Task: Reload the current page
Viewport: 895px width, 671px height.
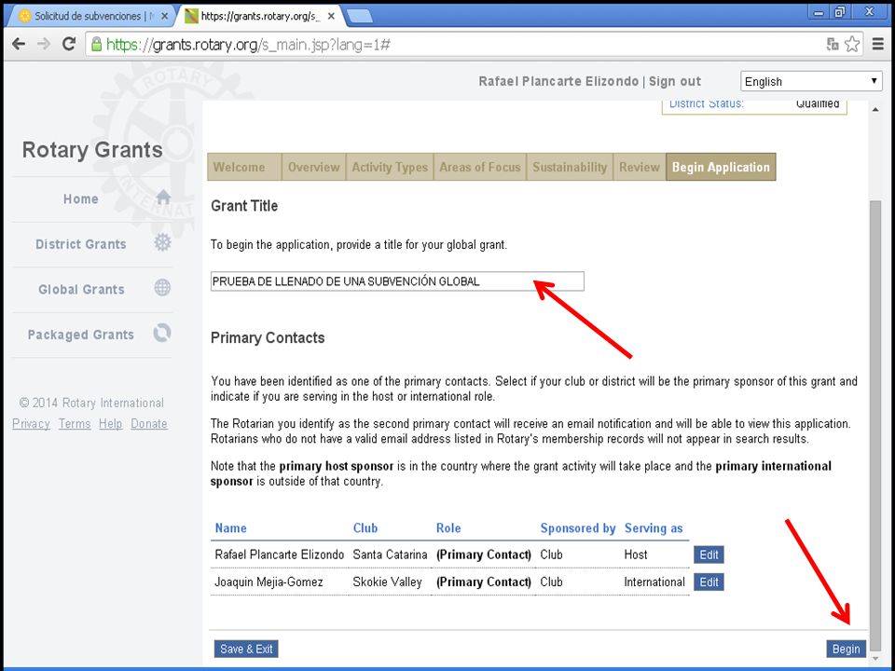Action: click(69, 44)
